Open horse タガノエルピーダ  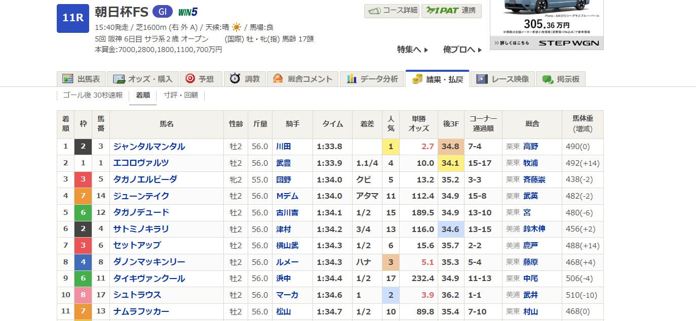(x=145, y=179)
